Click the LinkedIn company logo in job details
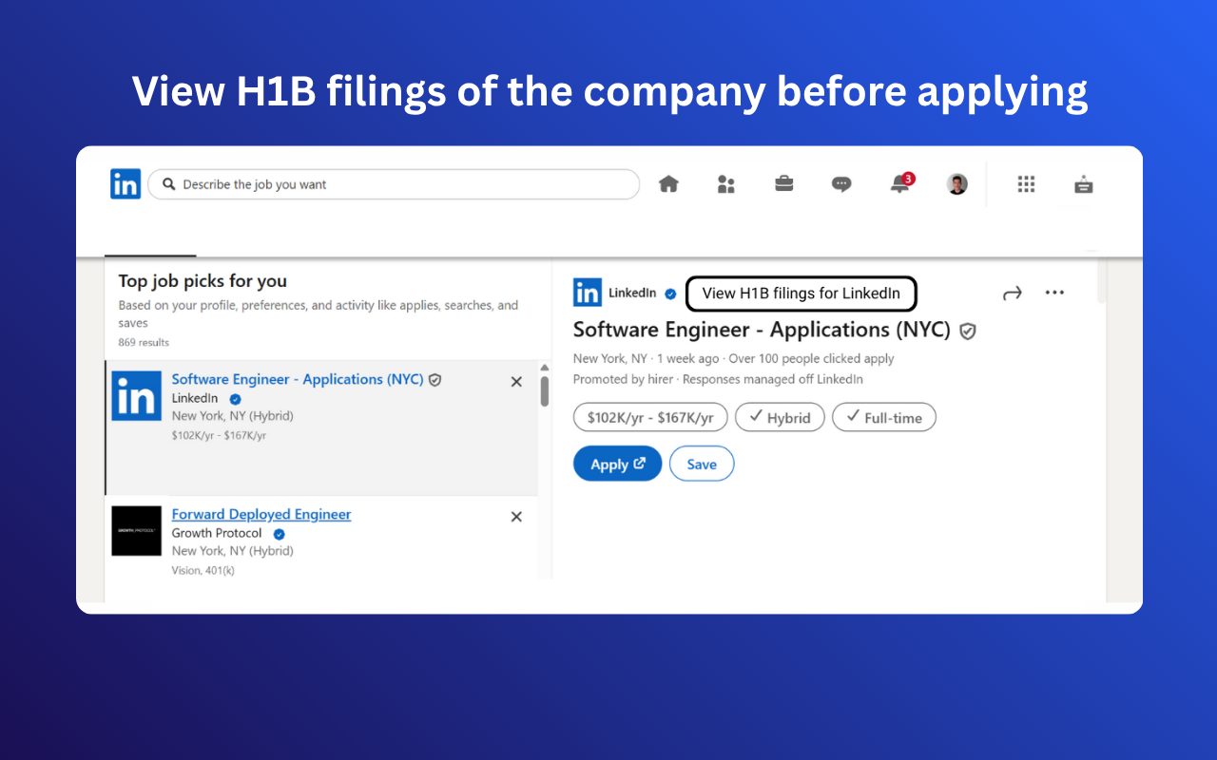The image size is (1217, 760). (x=588, y=293)
